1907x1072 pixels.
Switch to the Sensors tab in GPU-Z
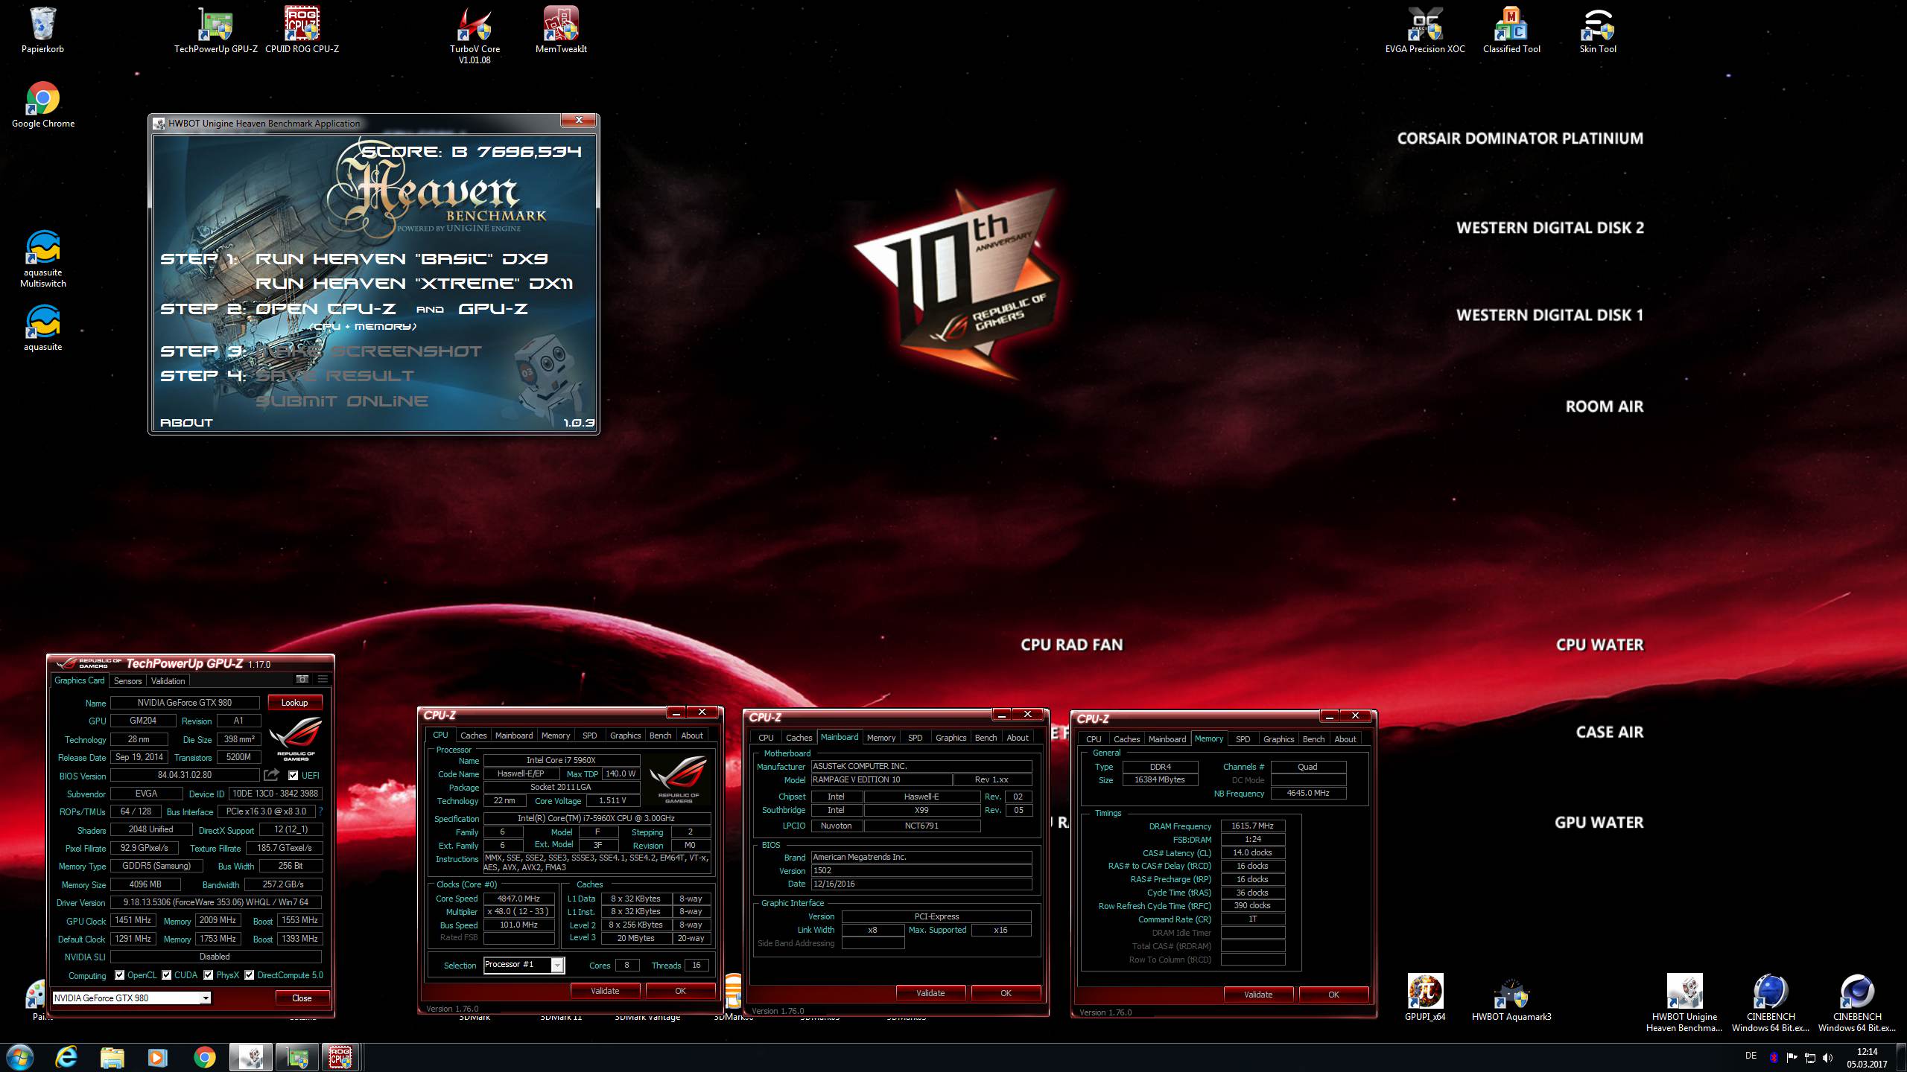[127, 680]
